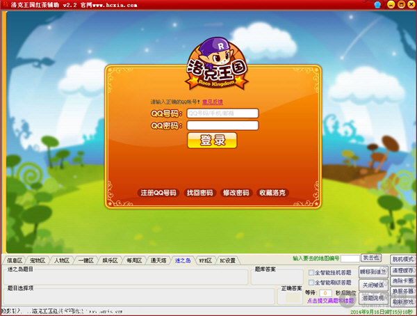The image size is (417, 316).
Task: Click the 刷新游戏 button
Action: [403, 302]
